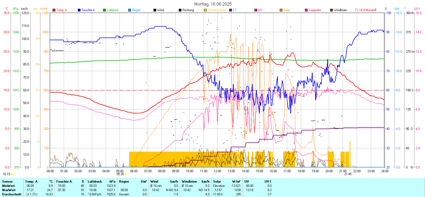The width and height of the screenshot is (425, 197).
Task: Click the blue Feuchte A. legend square
Action: click(79, 10)
